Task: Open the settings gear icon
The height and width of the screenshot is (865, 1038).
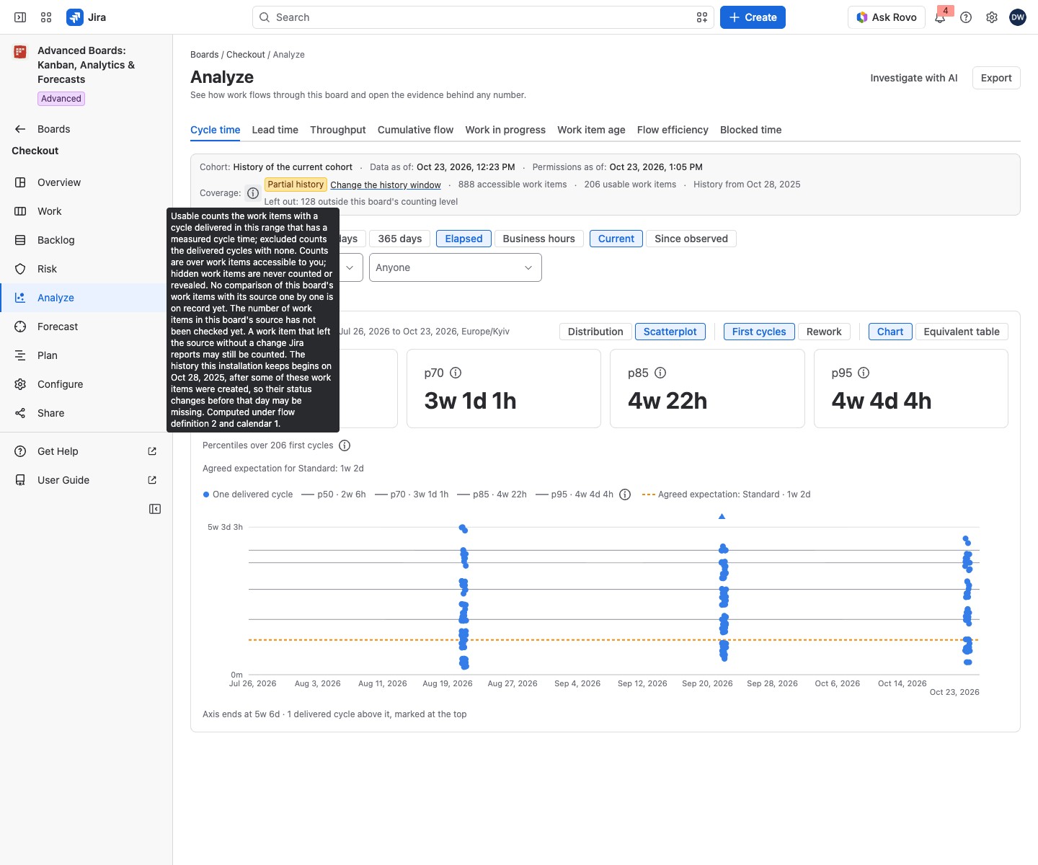Action: (x=992, y=17)
